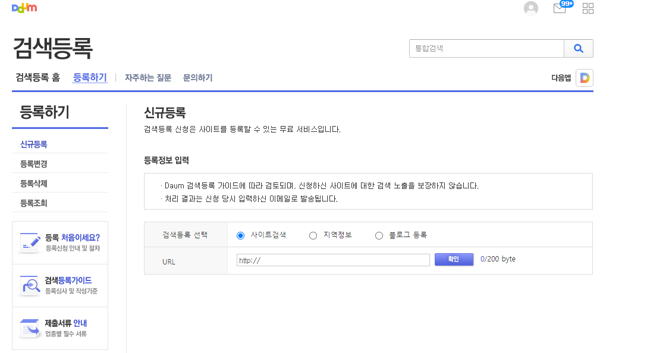Select 등록삭제 in the sidebar
Screen dimensions: 647x353
click(34, 184)
